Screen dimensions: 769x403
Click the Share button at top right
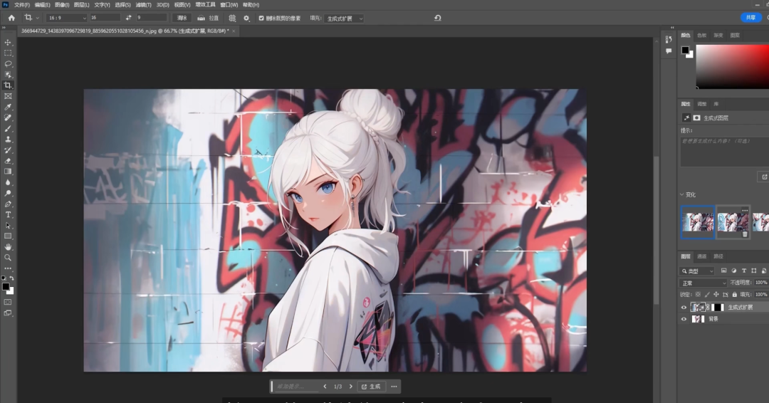pos(750,18)
